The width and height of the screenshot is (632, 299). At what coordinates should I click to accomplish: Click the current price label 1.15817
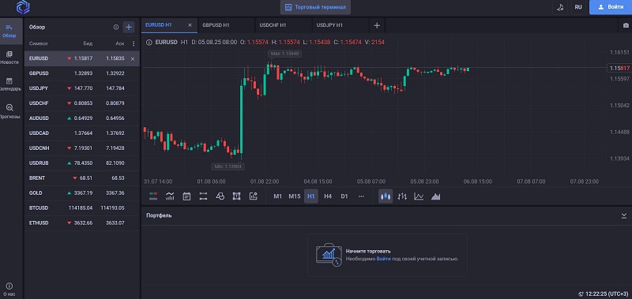(619, 69)
